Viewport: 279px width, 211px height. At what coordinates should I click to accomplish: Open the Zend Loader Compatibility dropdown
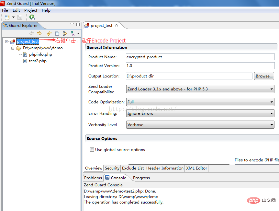point(200,89)
